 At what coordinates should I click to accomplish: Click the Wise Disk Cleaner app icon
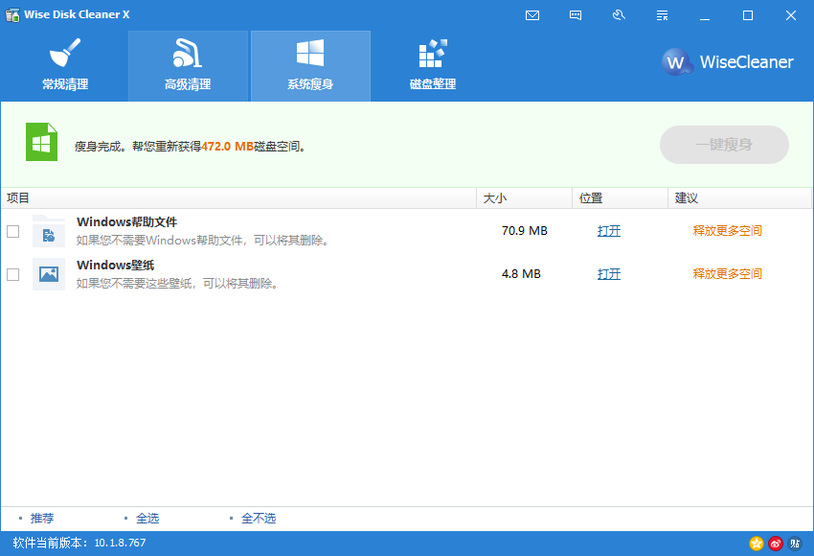12,15
